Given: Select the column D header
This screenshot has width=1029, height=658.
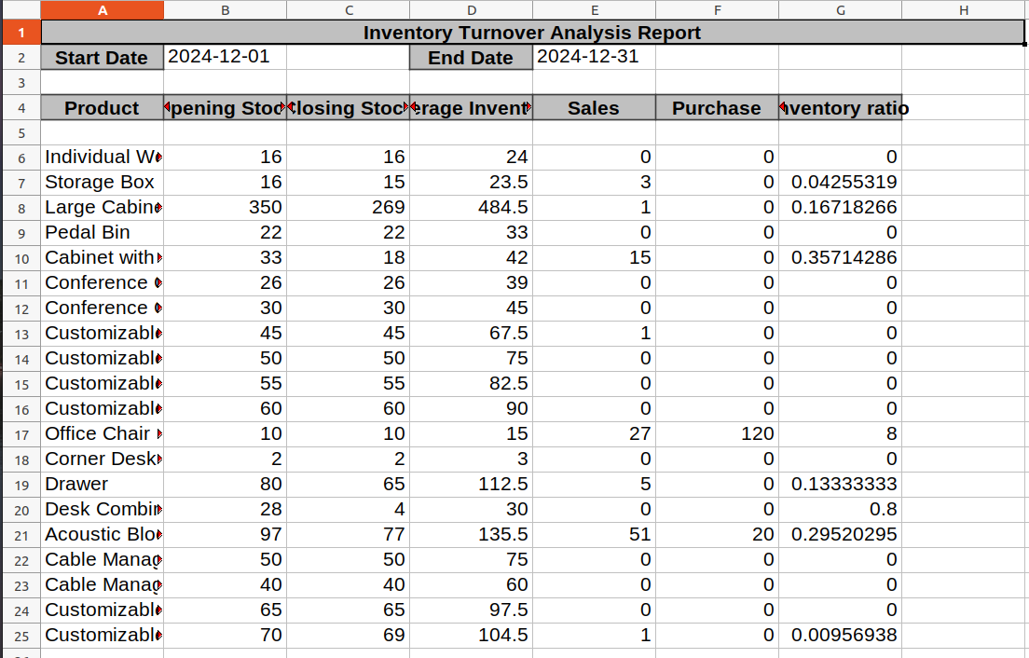Looking at the screenshot, I should (x=472, y=10).
